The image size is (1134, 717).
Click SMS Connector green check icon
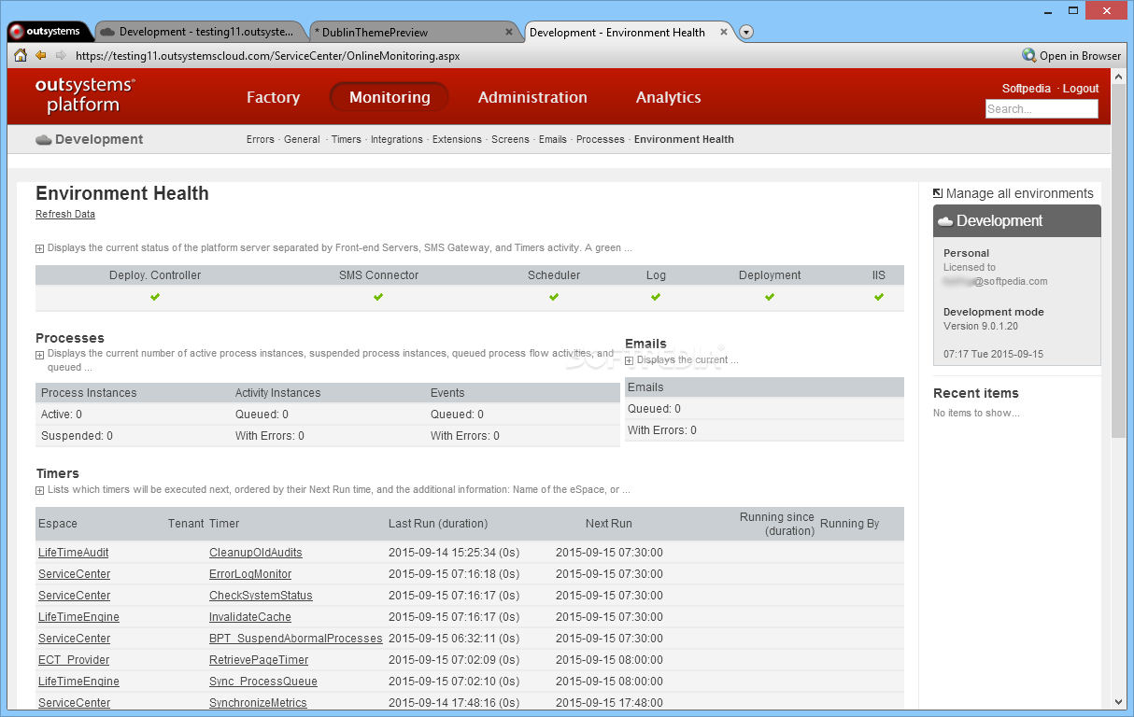(x=378, y=297)
